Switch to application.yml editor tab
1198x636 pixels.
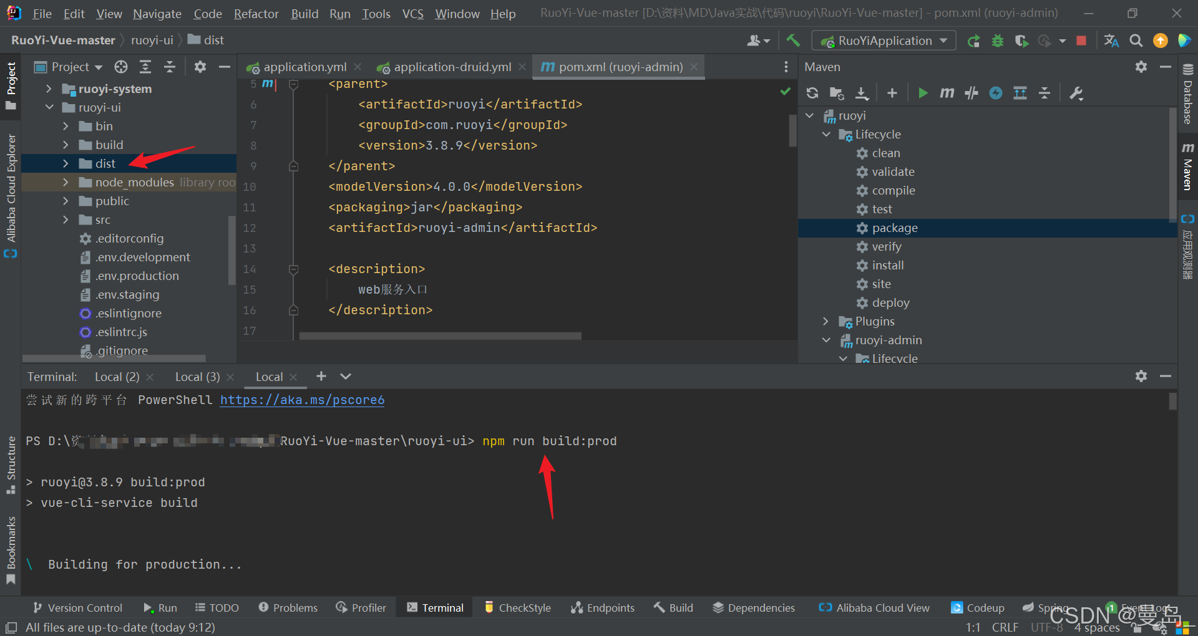pyautogui.click(x=304, y=67)
